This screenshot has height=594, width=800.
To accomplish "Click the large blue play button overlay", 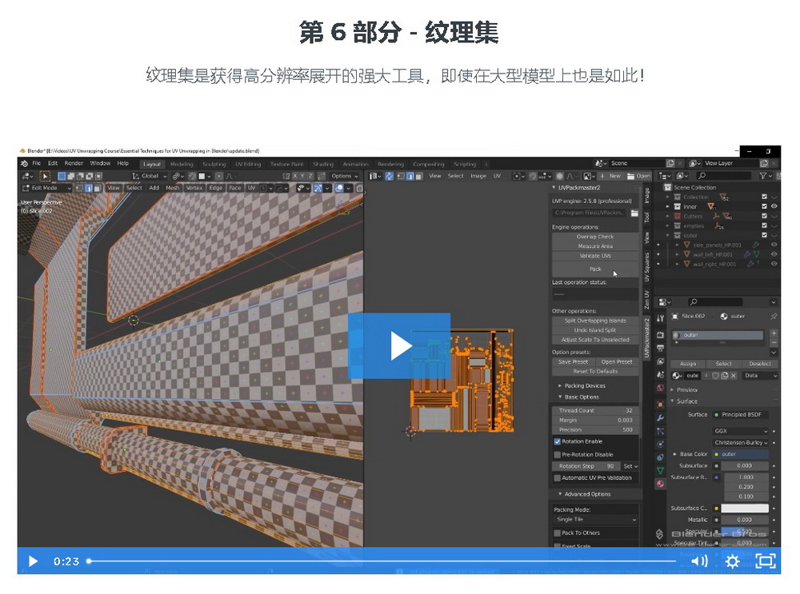I will [x=399, y=345].
